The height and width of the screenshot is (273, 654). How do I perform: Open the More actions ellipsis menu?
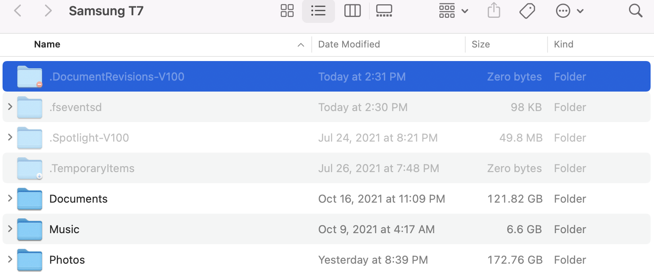(569, 11)
